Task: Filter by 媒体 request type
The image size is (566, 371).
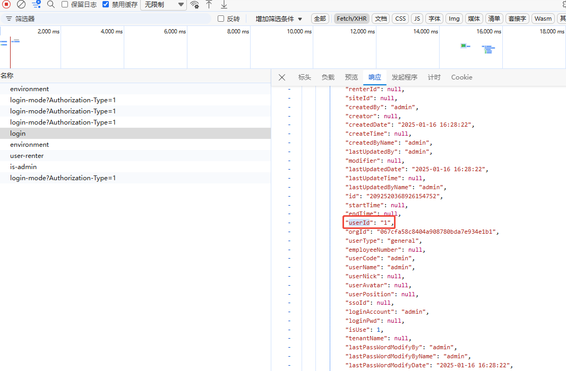Action: 474,19
